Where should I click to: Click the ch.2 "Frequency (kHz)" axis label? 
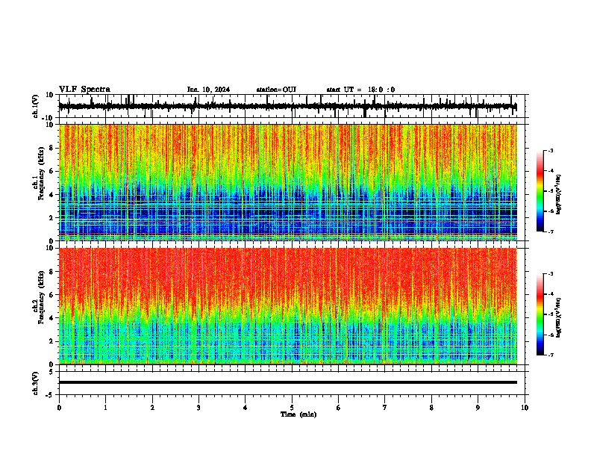(x=41, y=297)
